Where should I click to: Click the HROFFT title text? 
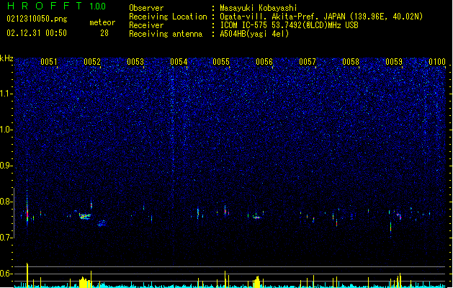45,6
